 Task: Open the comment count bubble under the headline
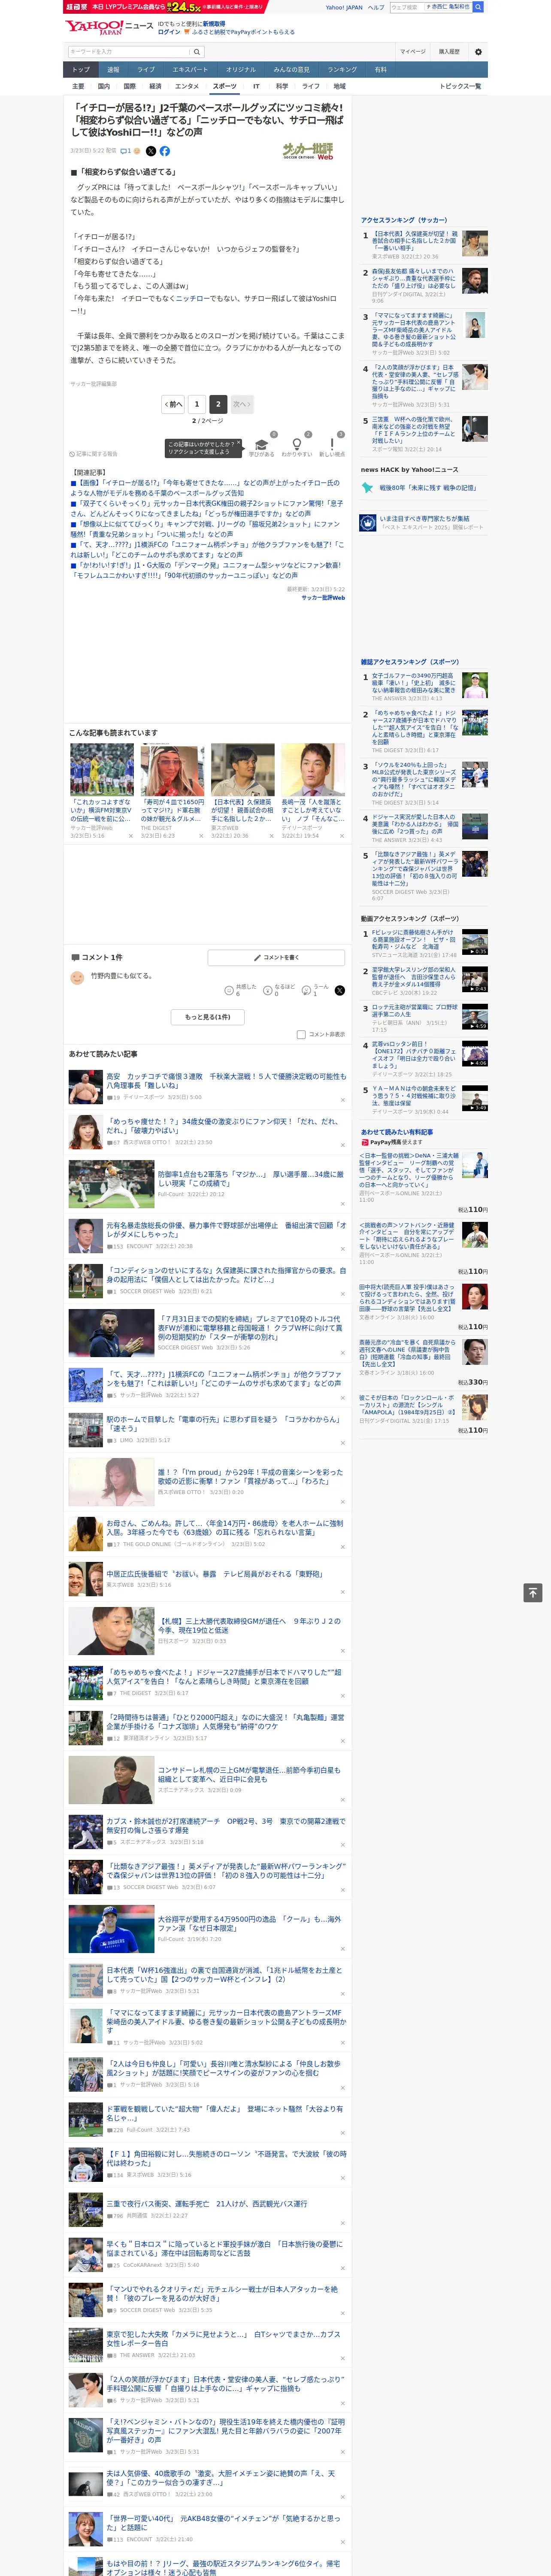point(126,151)
